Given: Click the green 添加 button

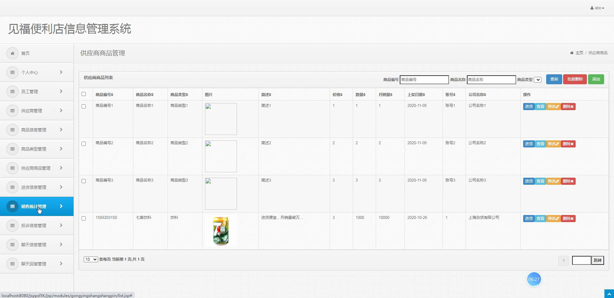Looking at the screenshot, I should point(596,79).
